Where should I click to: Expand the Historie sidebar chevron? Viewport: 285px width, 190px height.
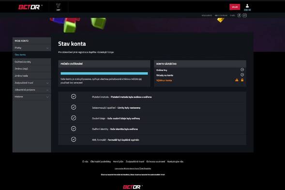[x=47, y=97]
